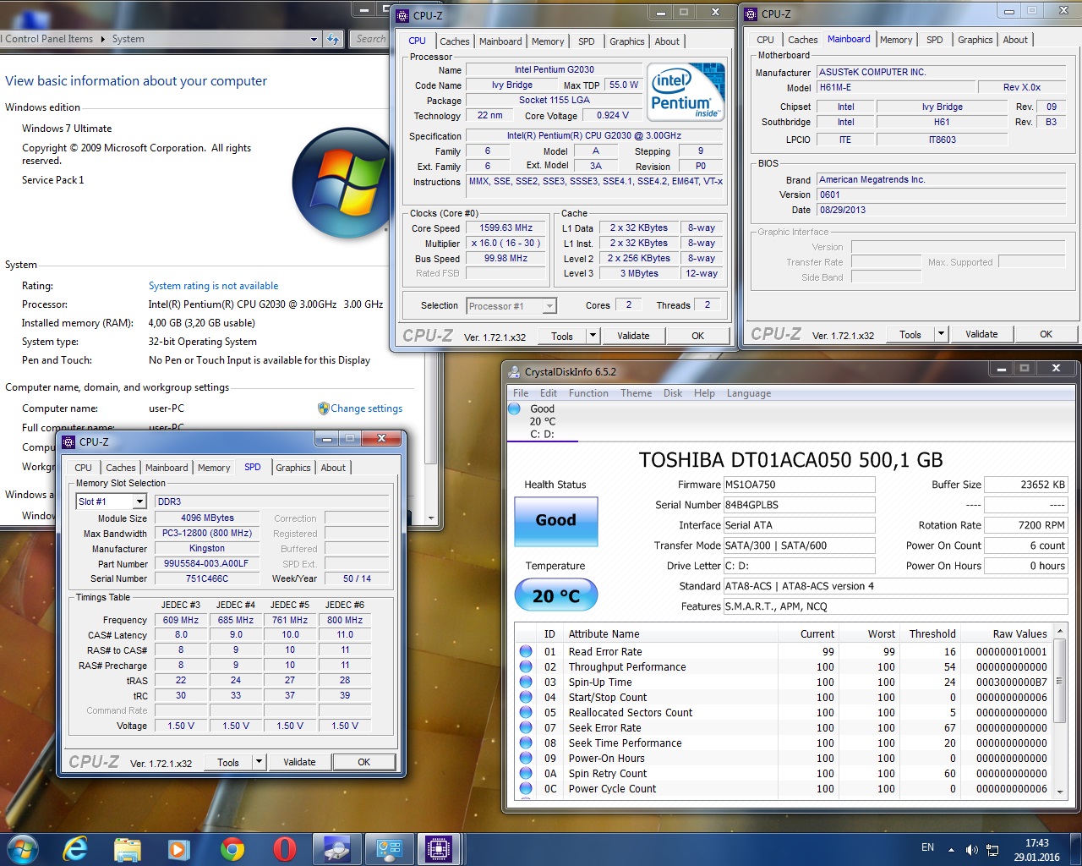Click the blue Good disk status circle
1082x866 pixels.
[x=515, y=409]
